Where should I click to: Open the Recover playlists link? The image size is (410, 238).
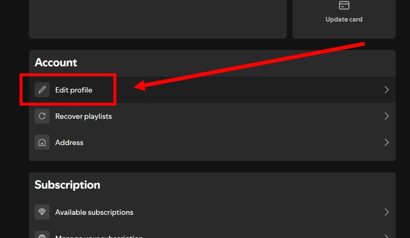[x=84, y=116]
